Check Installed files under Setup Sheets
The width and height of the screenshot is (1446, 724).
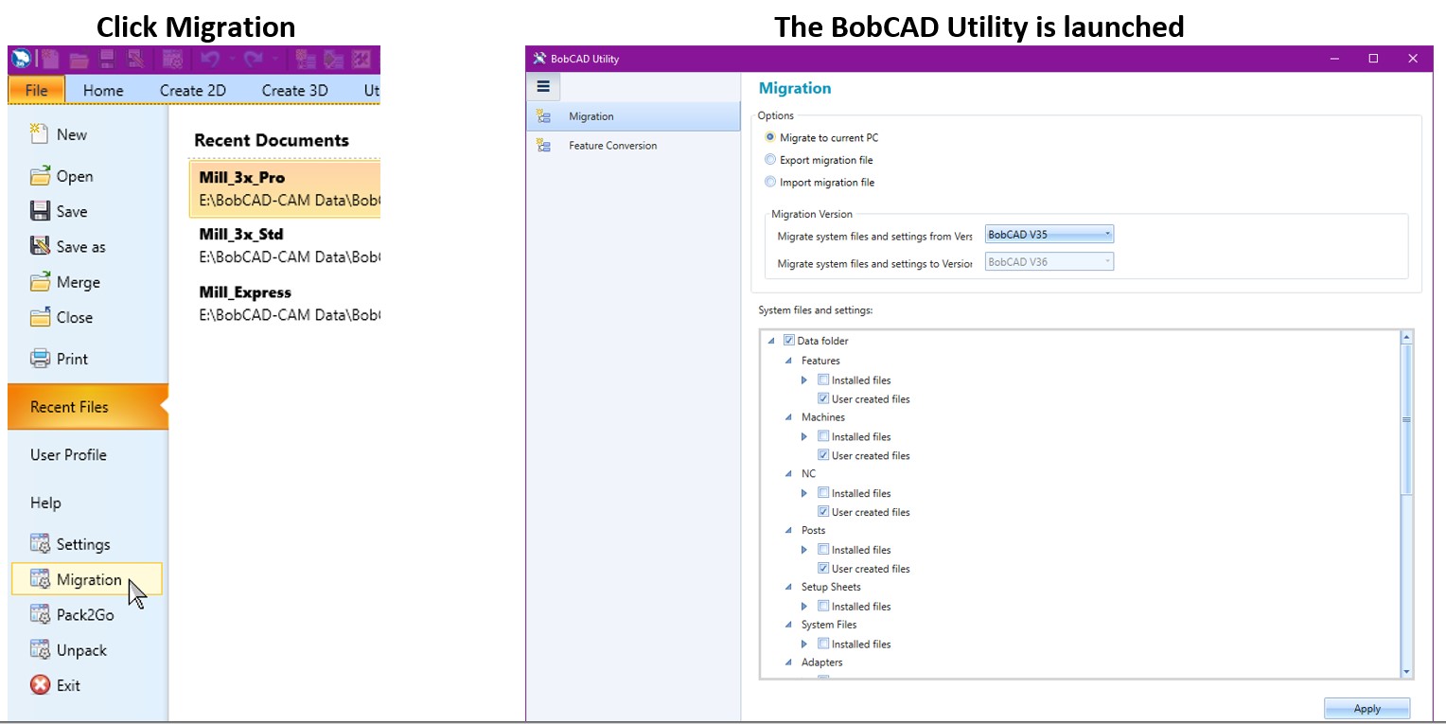[823, 606]
